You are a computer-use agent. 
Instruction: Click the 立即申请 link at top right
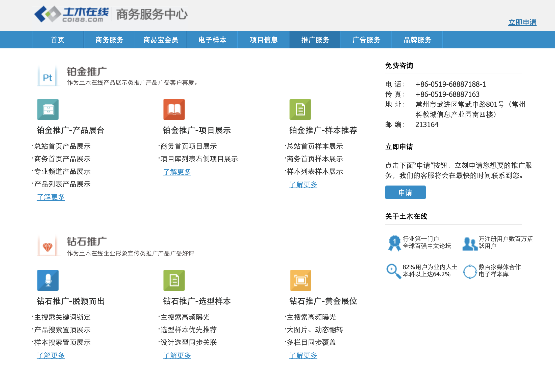pyautogui.click(x=522, y=22)
